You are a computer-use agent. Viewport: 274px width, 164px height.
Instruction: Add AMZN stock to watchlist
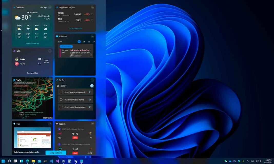click(92, 14)
